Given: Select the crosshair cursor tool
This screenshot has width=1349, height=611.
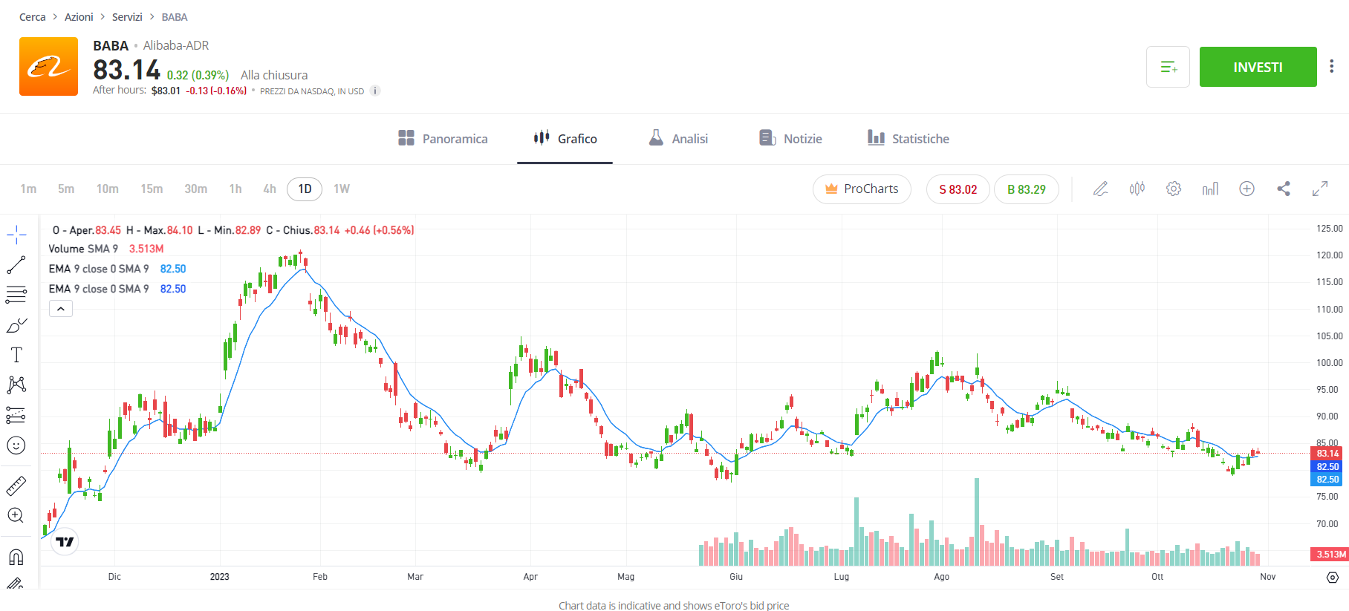Looking at the screenshot, I should 16,235.
